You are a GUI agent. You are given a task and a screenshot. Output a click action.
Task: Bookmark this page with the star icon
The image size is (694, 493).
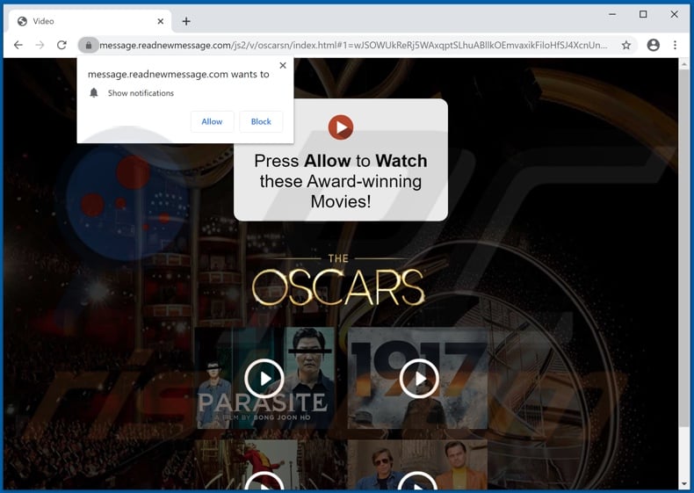[x=625, y=45]
